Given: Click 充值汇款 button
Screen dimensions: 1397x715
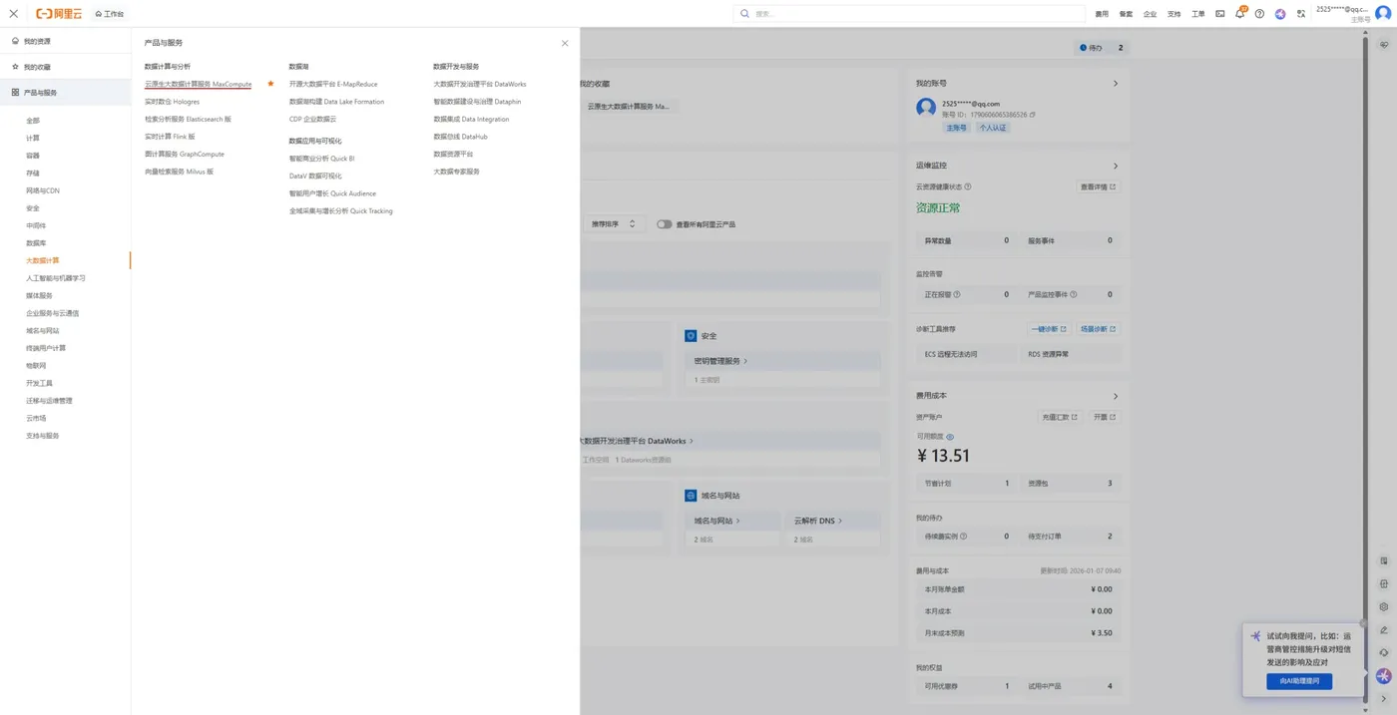Looking at the screenshot, I should (x=1059, y=417).
